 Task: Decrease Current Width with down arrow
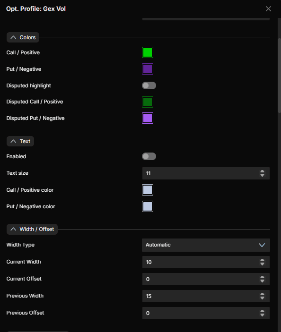[x=262, y=264]
